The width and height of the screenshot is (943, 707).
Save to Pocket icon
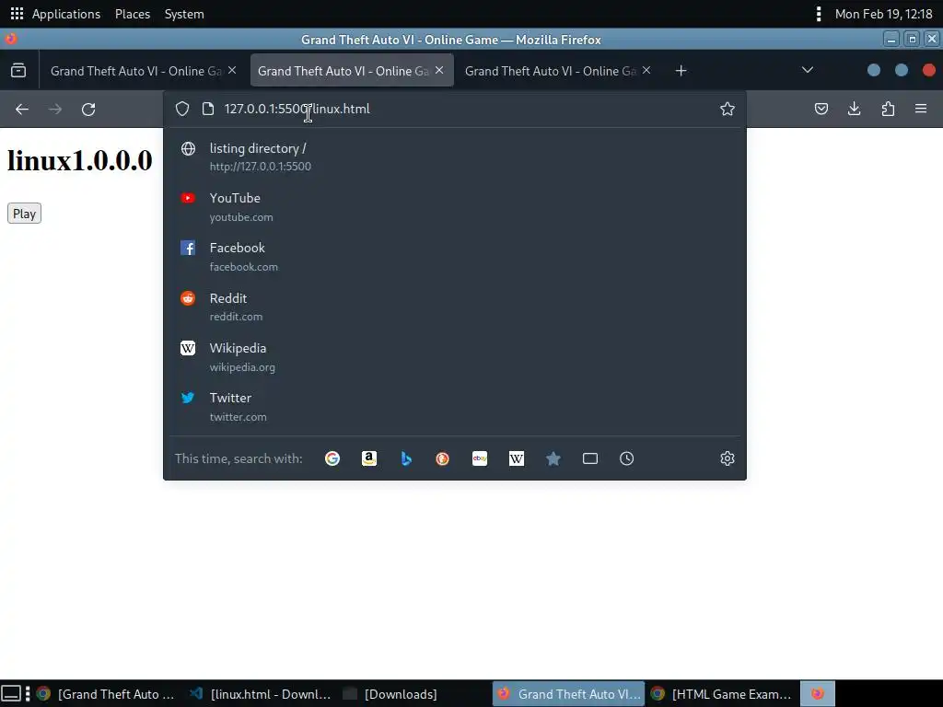821,109
